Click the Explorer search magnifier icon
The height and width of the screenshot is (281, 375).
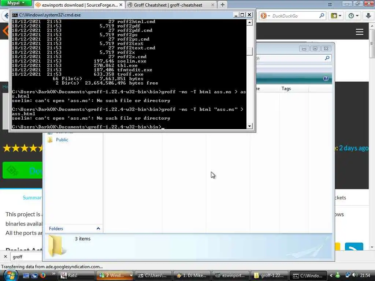(x=327, y=58)
